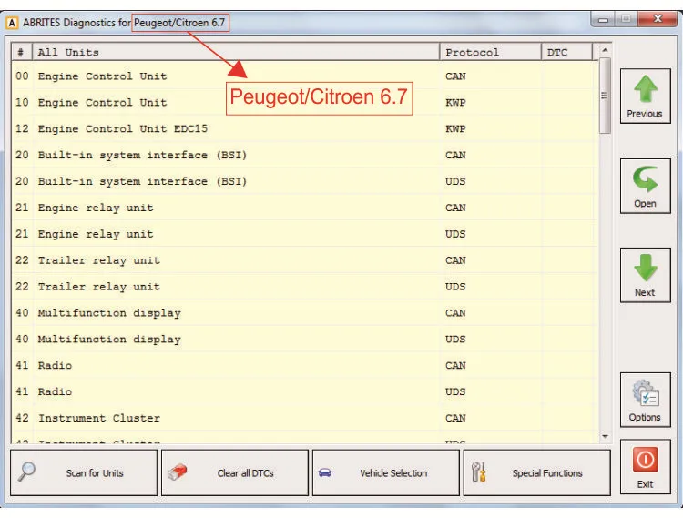Sort by the Protocol column header
The height and width of the screenshot is (518, 683).
(491, 52)
